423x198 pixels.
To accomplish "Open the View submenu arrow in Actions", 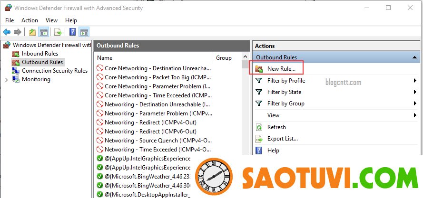I will pos(415,115).
